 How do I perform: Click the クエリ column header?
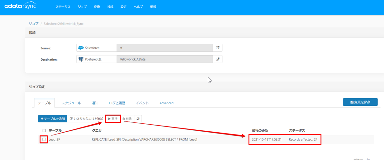pos(97,130)
